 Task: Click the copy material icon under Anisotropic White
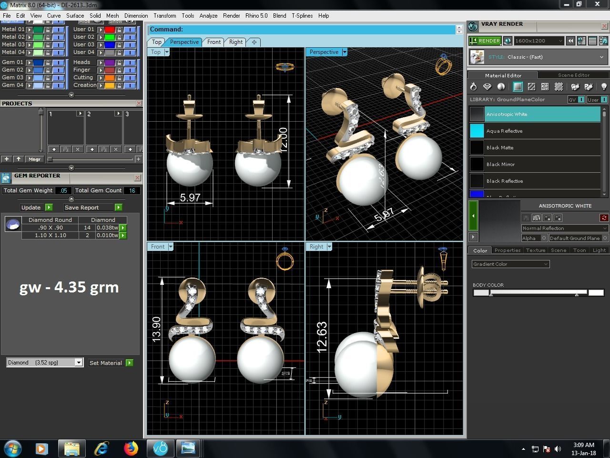[536, 218]
